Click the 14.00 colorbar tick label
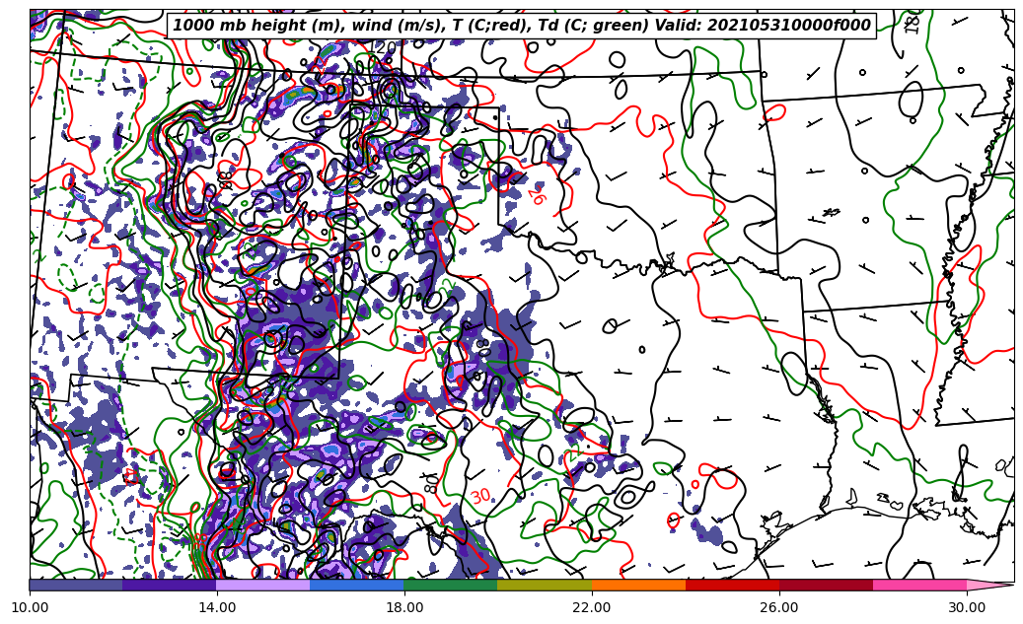Screen dimensions: 1023x624 pyautogui.click(x=217, y=607)
